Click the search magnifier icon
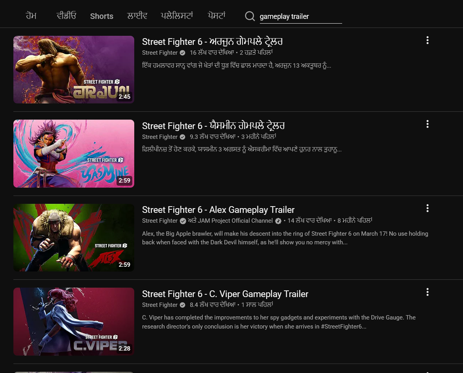 [250, 16]
